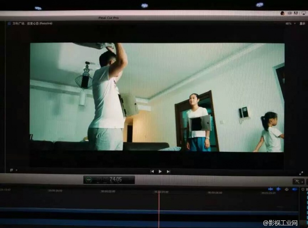The height and width of the screenshot is (228, 308).
Task: Play the video in the viewer
Action: click(160, 171)
